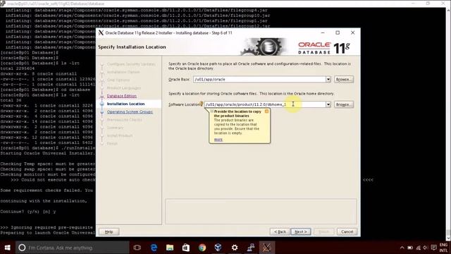Viewport: 451px width, 254px height.
Task: Open File Explorer from taskbar
Action: coord(170,248)
